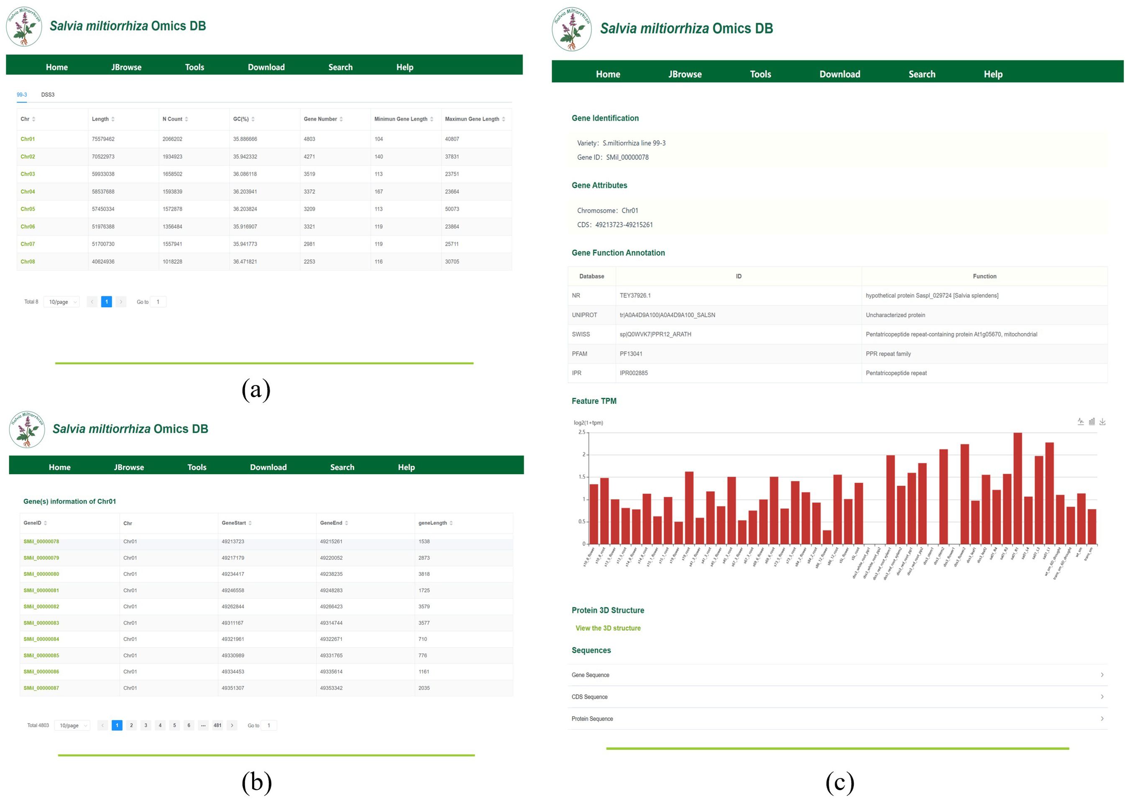Viewport: 1128px width, 801px height.
Task: Sort gene table by GeneEnd
Action: pos(346,523)
